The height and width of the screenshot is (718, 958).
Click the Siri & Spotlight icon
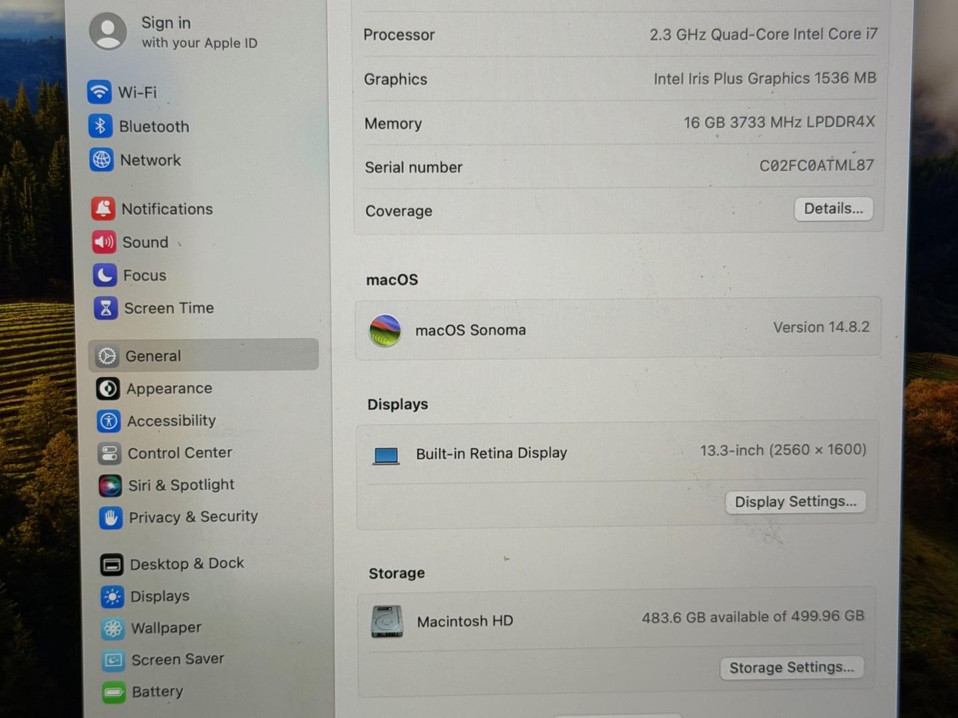(110, 485)
